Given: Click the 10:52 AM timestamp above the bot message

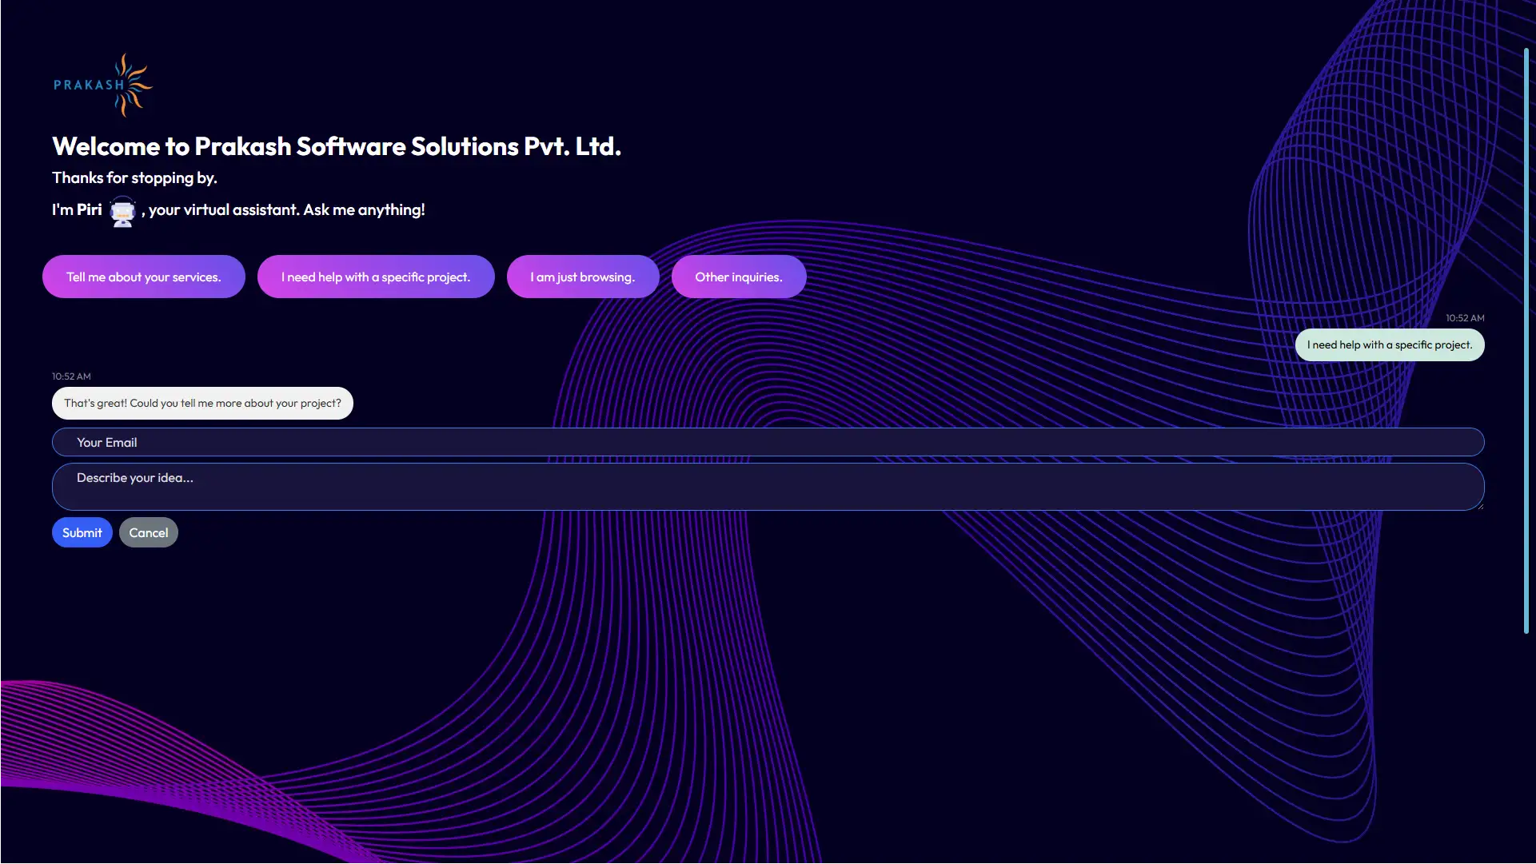Looking at the screenshot, I should tap(71, 376).
